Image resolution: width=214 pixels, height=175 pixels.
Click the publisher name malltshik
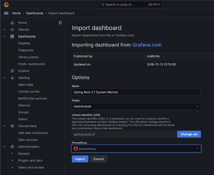[x=153, y=56]
